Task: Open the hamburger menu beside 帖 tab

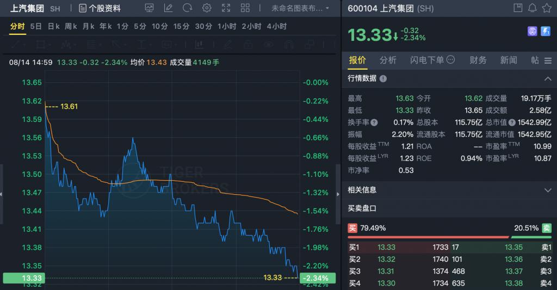Action: pyautogui.click(x=548, y=61)
